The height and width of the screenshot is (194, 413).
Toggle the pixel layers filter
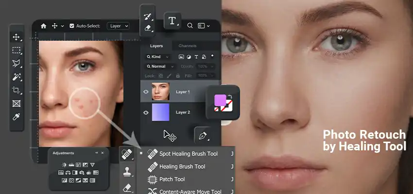pyautogui.click(x=181, y=57)
